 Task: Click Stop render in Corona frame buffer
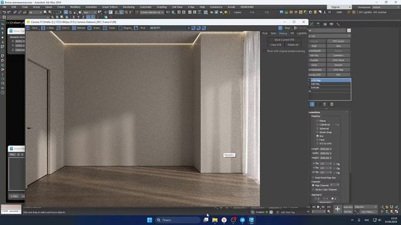pyautogui.click(x=284, y=28)
